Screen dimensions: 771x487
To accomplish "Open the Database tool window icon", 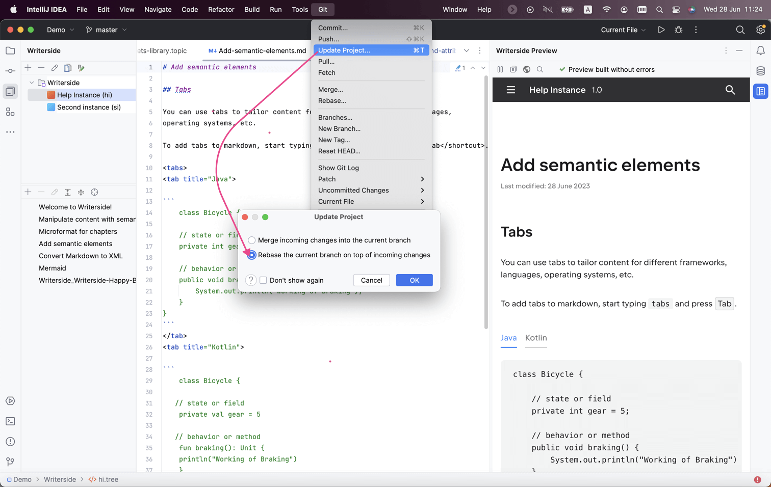I will point(760,71).
